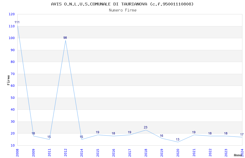The image size is (245, 158).
Task: Select the year label 2021 on x-axis
Action: point(194,153)
